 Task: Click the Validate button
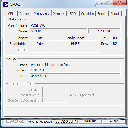[x=90, y=121]
